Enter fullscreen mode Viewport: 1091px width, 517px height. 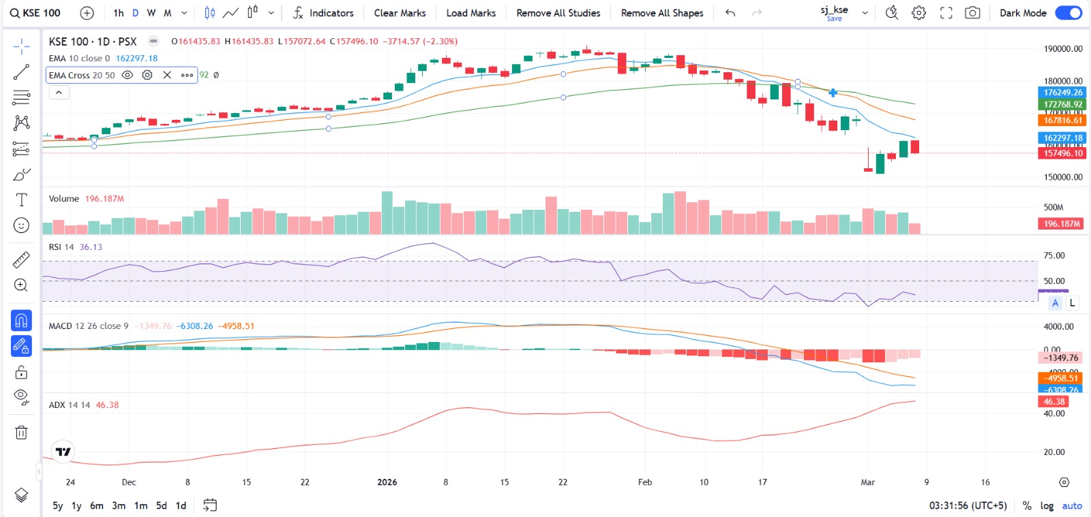coord(946,13)
